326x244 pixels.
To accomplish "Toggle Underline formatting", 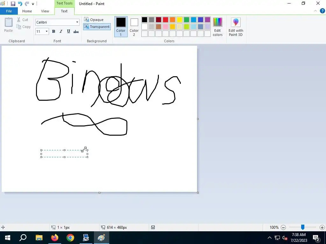I will point(68,31).
